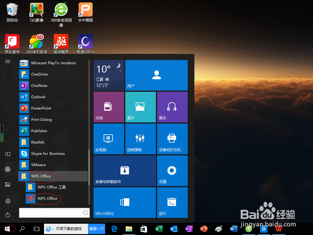Launch Outlook from the app list

pos(53,97)
